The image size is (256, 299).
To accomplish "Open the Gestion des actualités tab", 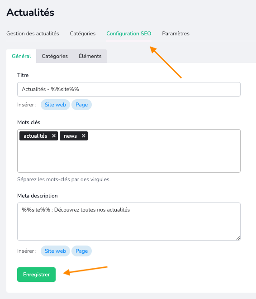I will [x=33, y=34].
